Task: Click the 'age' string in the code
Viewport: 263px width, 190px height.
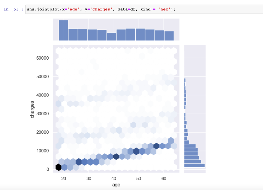Action: click(x=73, y=9)
